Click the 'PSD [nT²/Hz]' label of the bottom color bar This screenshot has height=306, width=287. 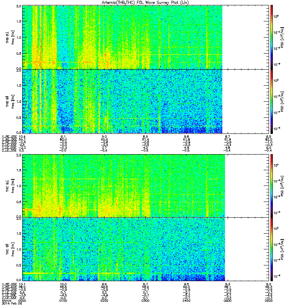click(x=282, y=249)
